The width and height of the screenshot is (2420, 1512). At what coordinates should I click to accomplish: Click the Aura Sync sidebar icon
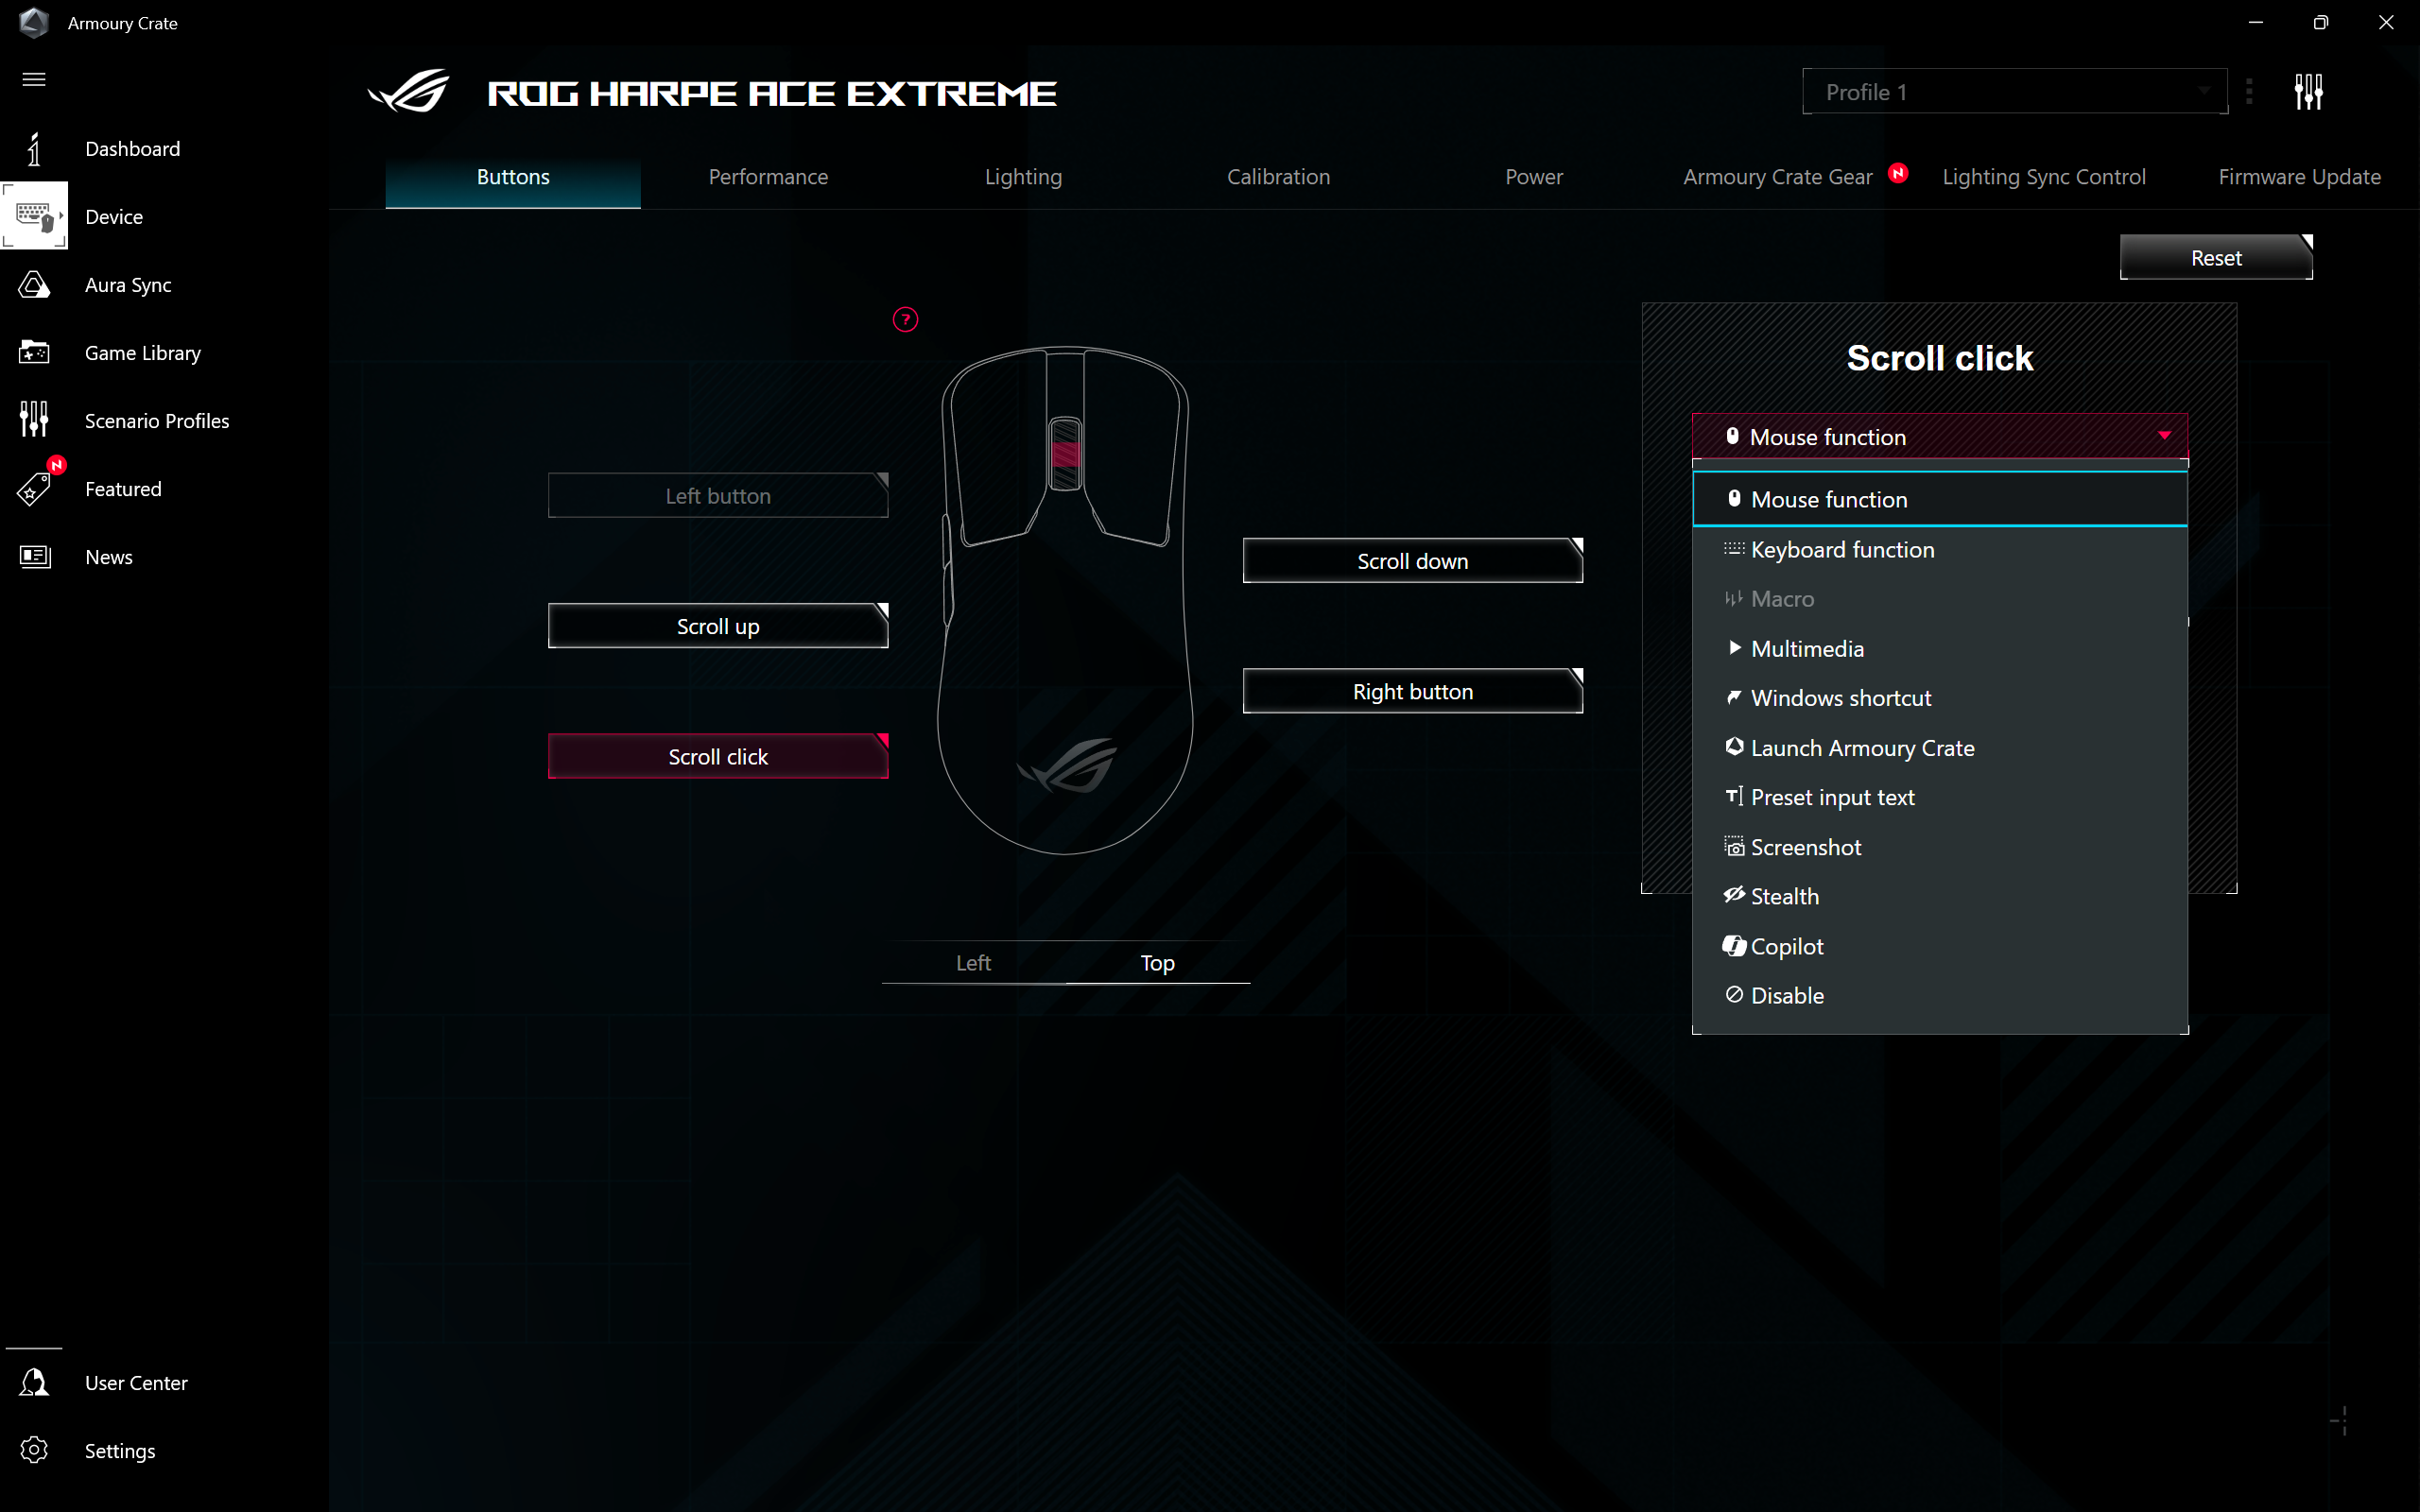33,283
